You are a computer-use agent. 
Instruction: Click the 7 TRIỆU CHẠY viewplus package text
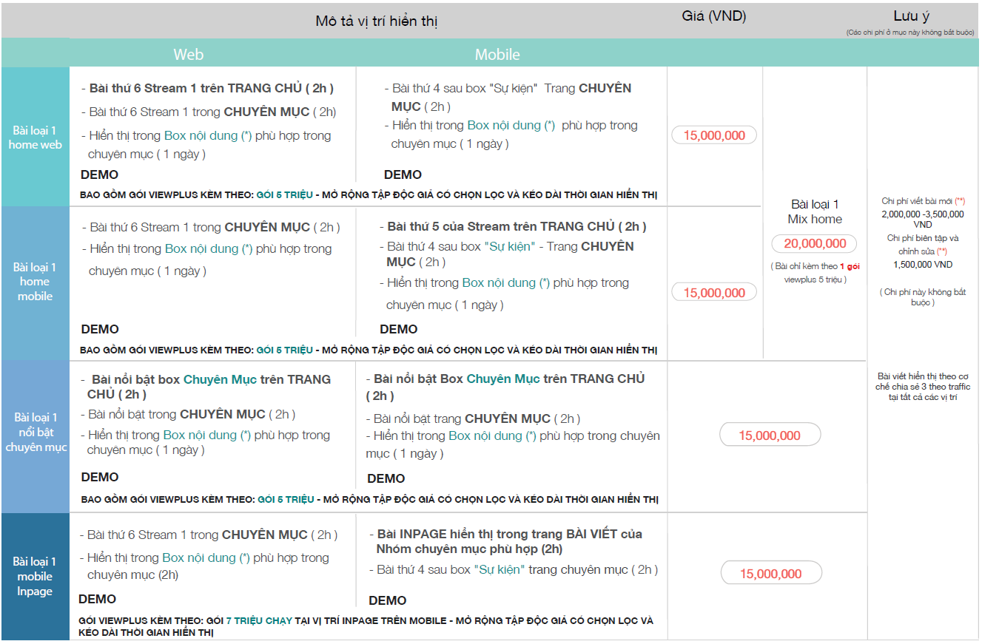(259, 621)
